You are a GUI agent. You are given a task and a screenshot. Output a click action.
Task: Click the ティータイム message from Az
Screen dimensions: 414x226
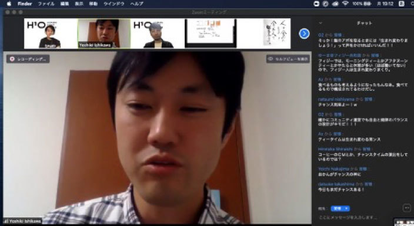coord(349,139)
